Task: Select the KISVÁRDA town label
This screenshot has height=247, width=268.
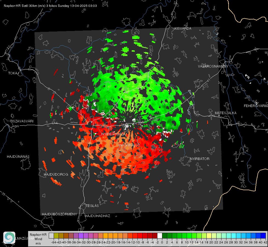Action: coord(183,29)
